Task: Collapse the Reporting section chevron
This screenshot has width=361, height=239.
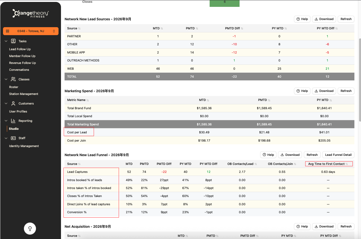Action: 6,121
